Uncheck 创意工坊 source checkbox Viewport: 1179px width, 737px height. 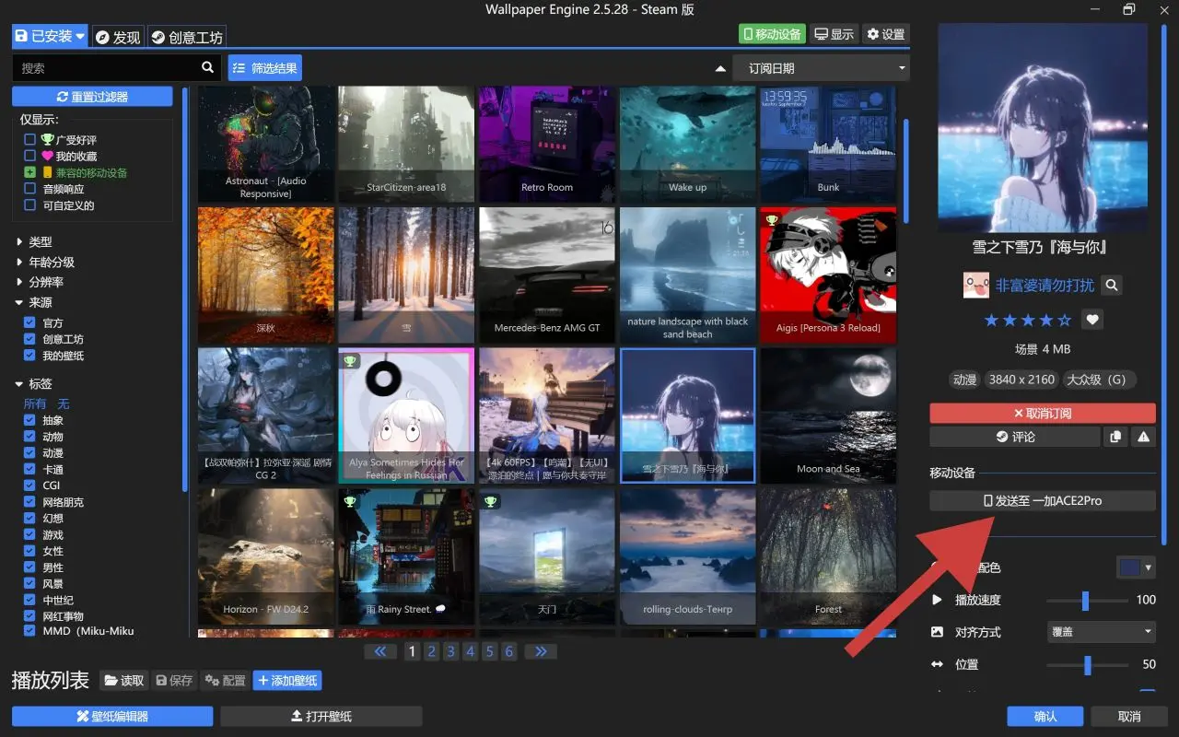click(30, 339)
